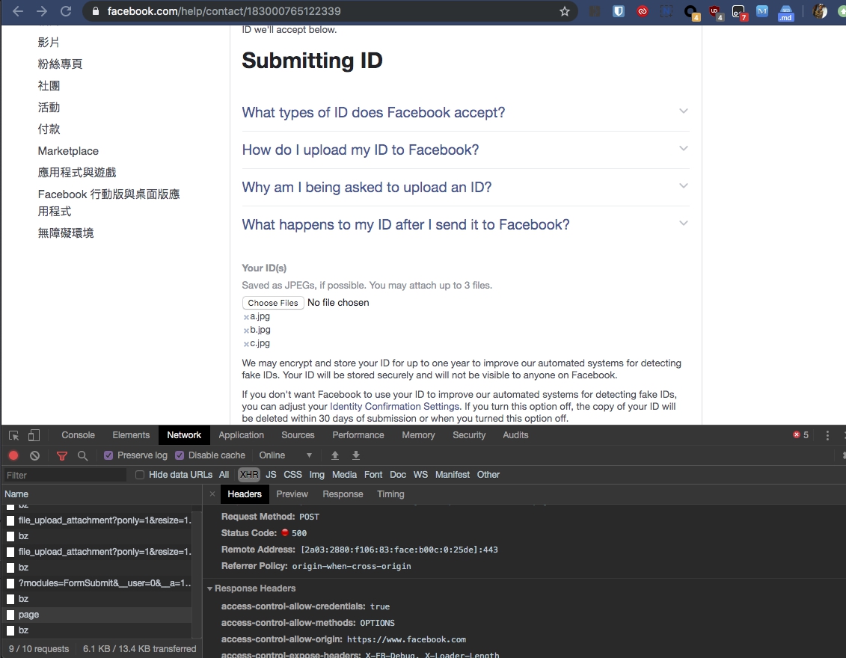
Task: Open the Response tab of the request
Action: click(x=343, y=494)
